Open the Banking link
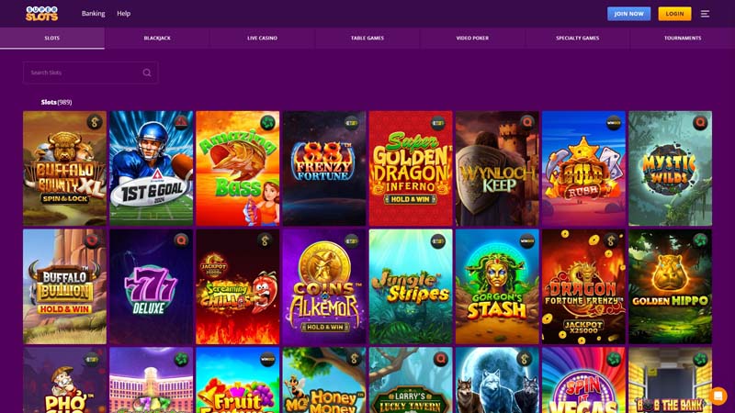 pos(94,14)
